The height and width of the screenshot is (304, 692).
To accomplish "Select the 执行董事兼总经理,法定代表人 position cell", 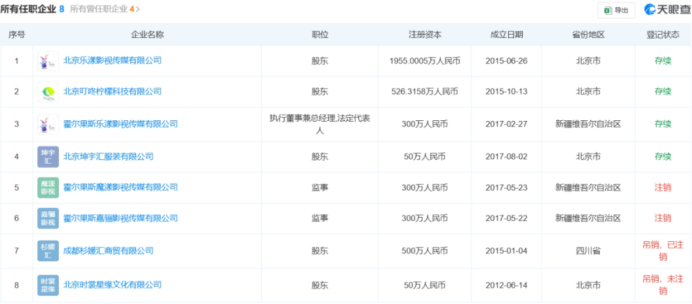I will pos(320,124).
